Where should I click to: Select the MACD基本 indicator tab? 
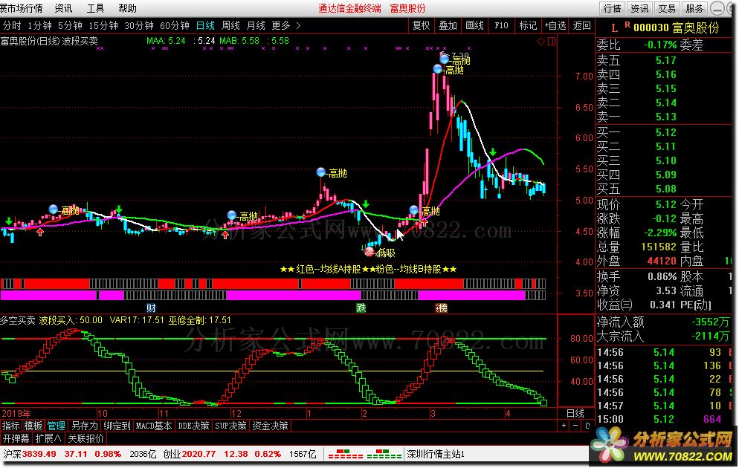coord(154,426)
